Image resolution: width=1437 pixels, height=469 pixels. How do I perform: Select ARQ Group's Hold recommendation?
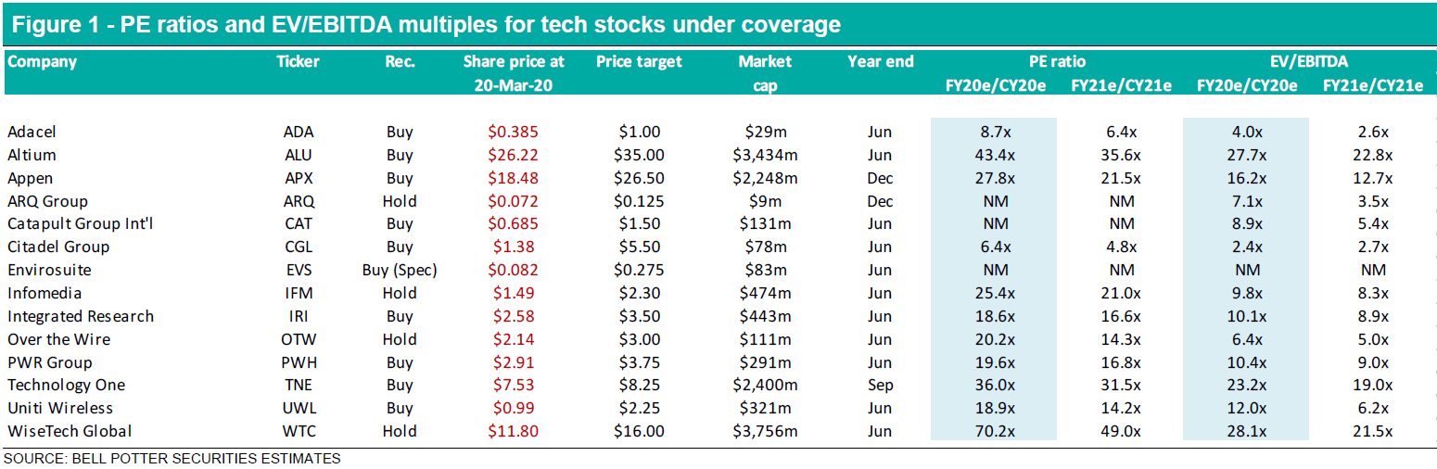point(400,201)
